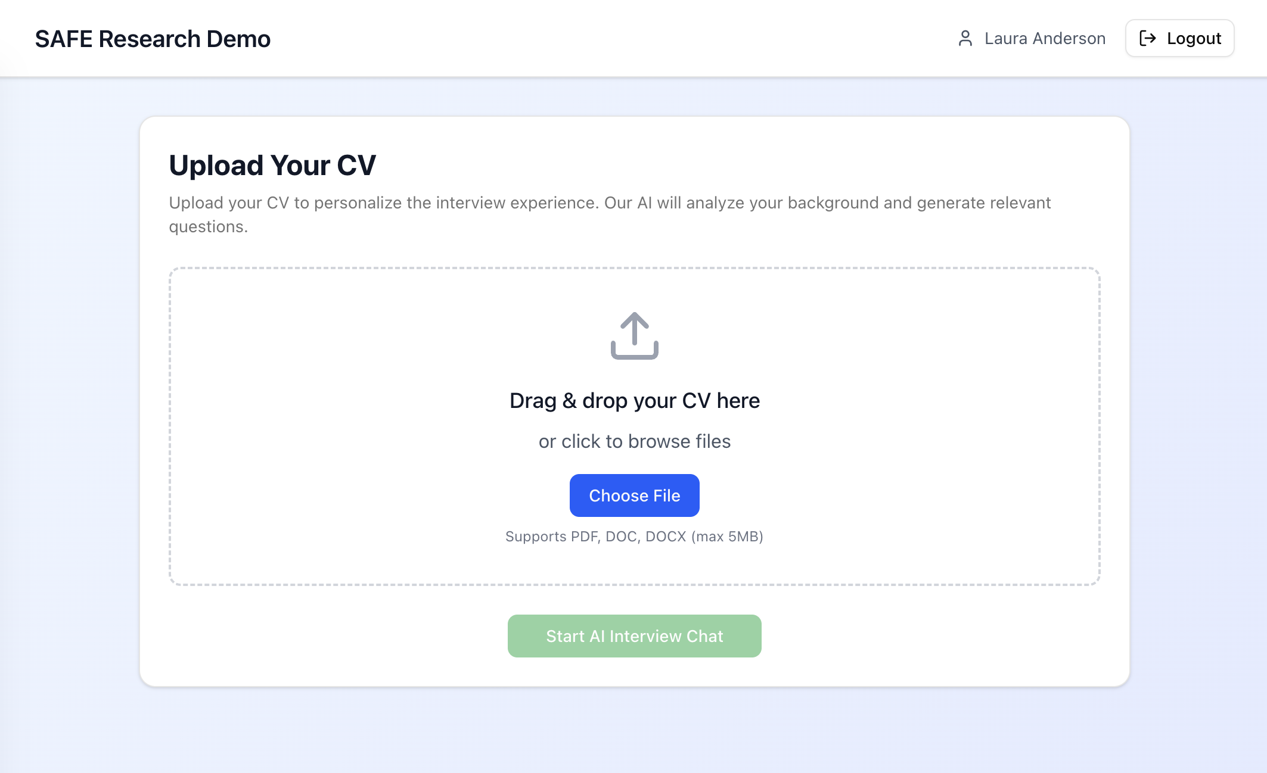Select the Laura Anderson username in the header
Viewport: 1267px width, 773px height.
[1046, 38]
